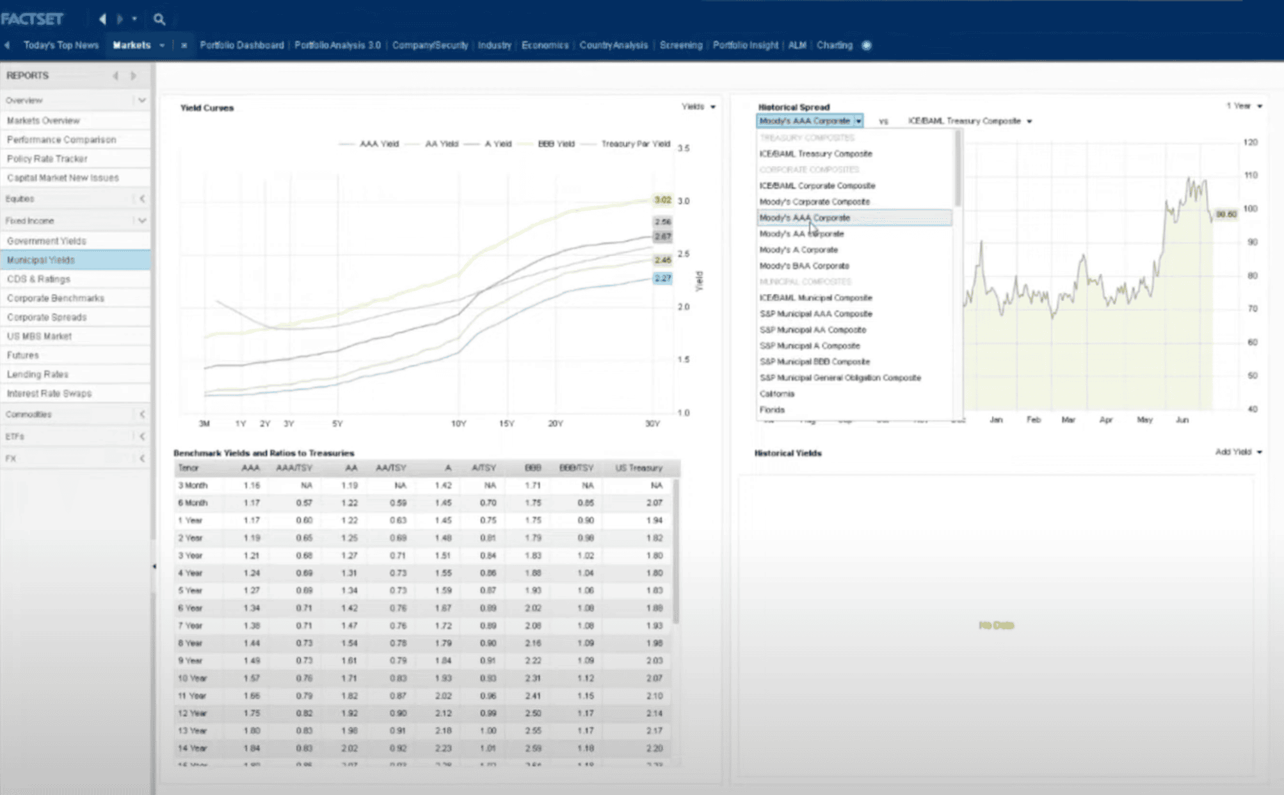1284x795 pixels.
Task: Close the Markets tab with the x
Action: pyautogui.click(x=184, y=45)
